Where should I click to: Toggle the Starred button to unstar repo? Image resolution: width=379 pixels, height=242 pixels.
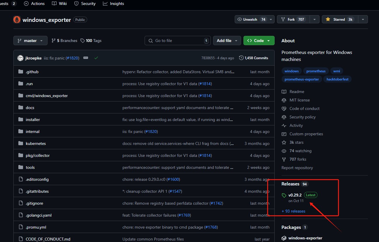(339, 20)
